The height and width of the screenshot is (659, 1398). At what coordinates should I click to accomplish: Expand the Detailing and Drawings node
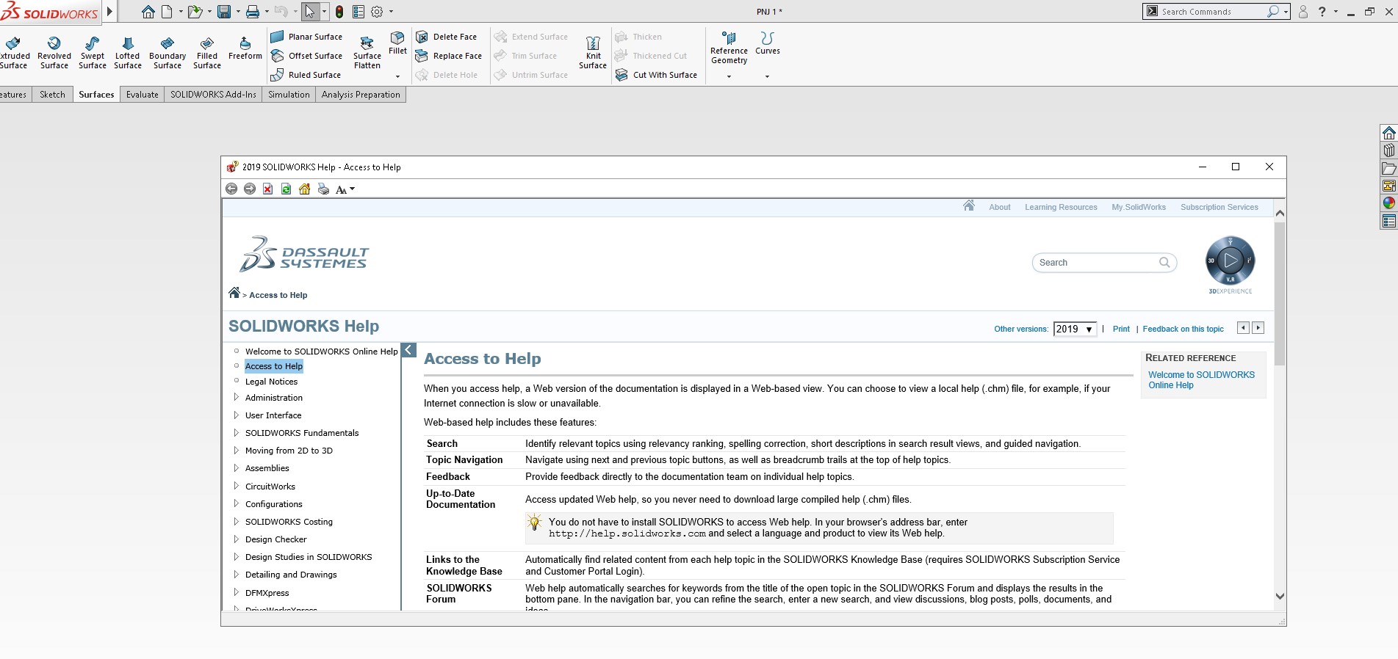tap(236, 574)
